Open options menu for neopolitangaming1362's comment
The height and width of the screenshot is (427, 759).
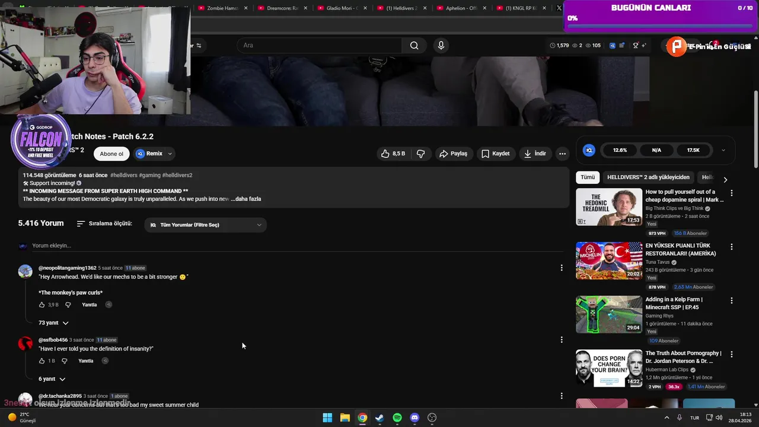[x=562, y=268]
